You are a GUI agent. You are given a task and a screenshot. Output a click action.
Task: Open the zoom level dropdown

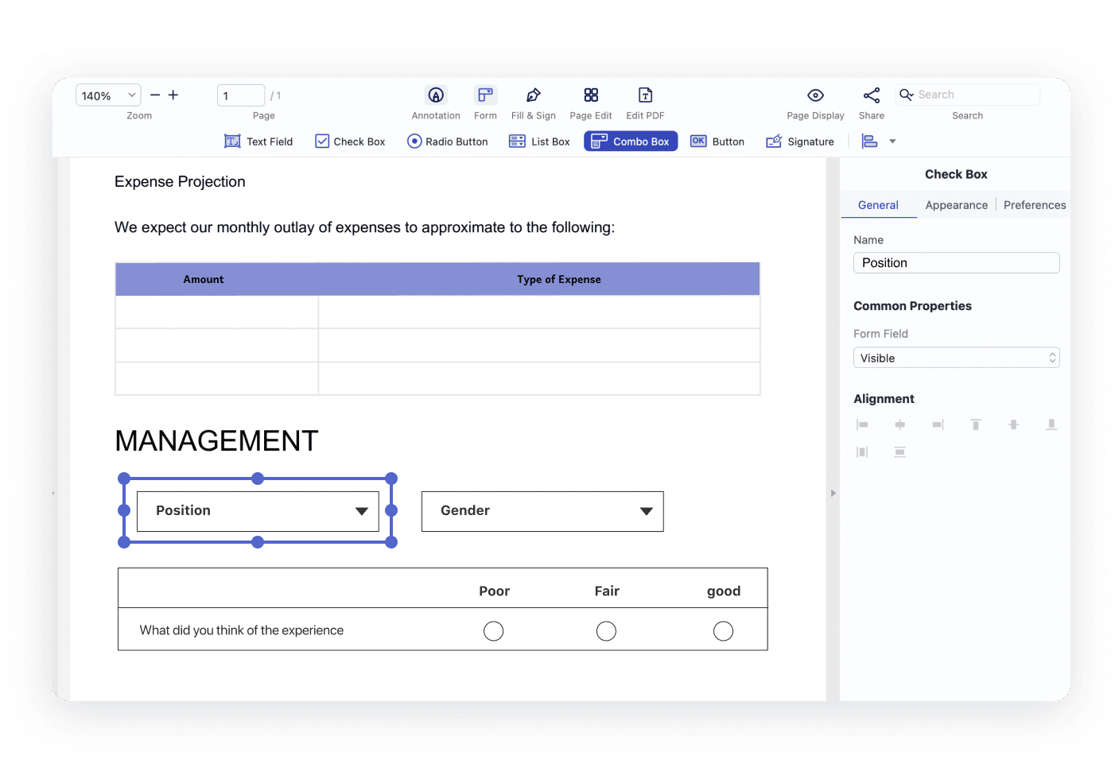[x=107, y=95]
